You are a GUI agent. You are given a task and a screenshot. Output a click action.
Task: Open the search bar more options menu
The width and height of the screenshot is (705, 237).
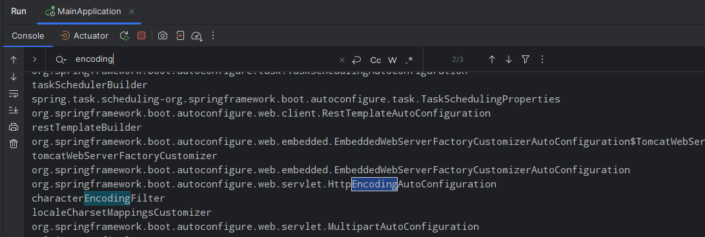pos(542,59)
